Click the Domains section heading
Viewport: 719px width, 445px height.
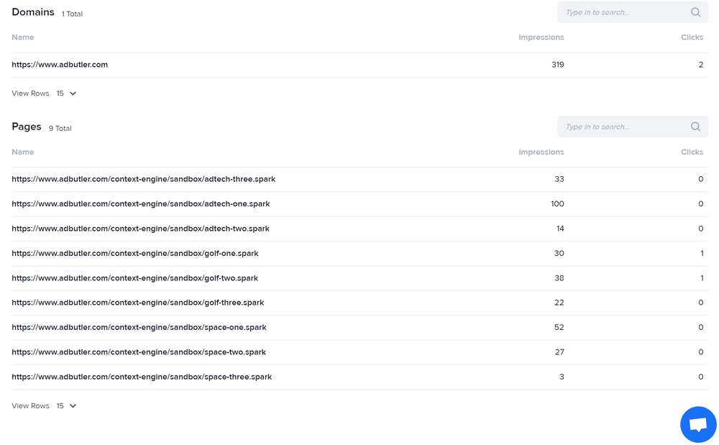(33, 12)
